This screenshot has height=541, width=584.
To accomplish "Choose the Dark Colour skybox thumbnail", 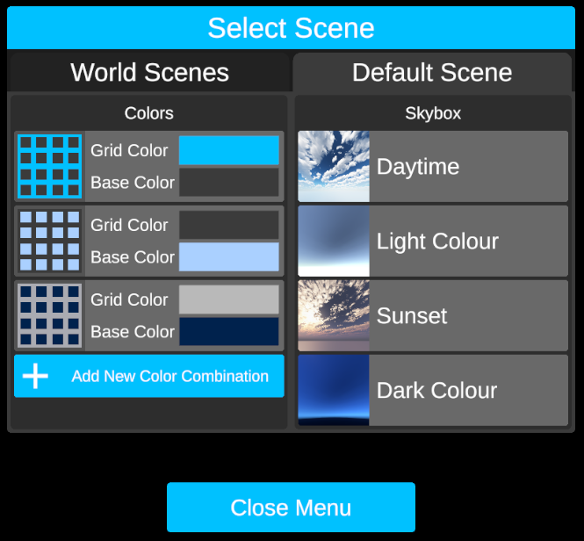I will 334,391.
